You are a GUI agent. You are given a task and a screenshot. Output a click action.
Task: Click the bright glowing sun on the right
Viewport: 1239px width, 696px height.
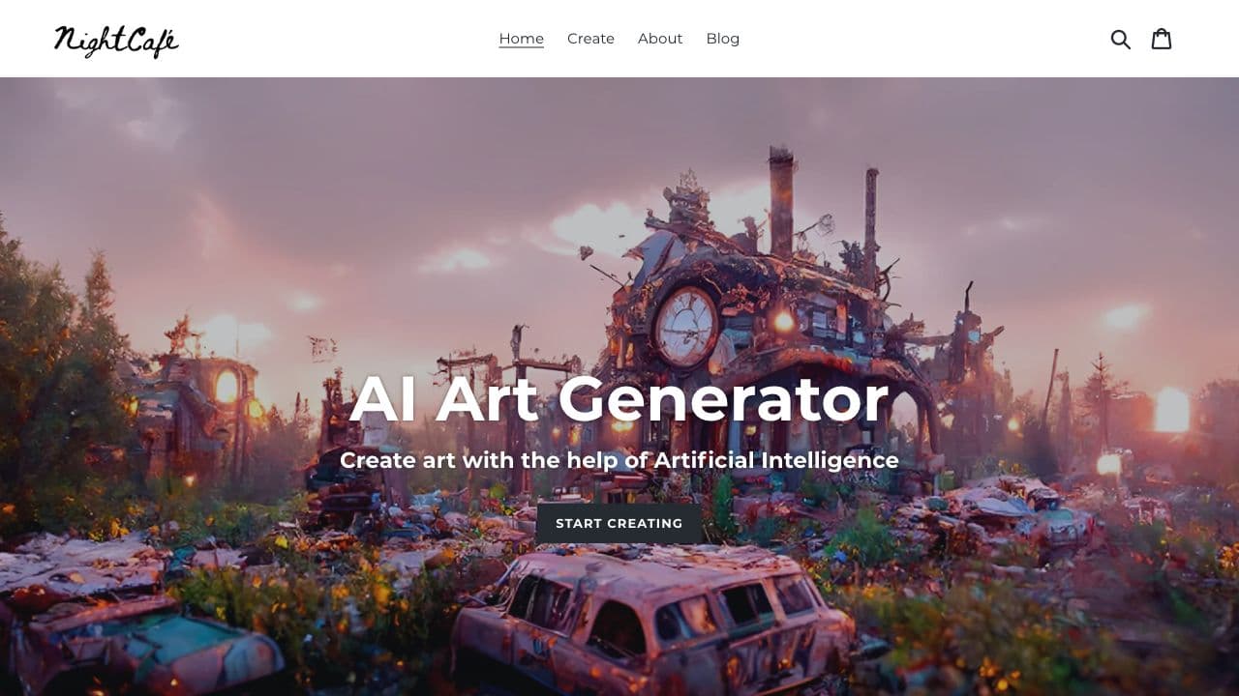[x=1171, y=410]
